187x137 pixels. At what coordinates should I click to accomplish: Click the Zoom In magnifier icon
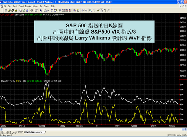pyautogui.click(x=90, y=10)
